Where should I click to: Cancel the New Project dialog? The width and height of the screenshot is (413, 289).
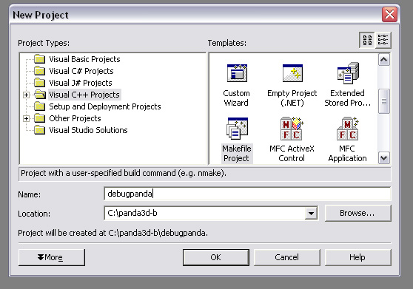pyautogui.click(x=287, y=257)
